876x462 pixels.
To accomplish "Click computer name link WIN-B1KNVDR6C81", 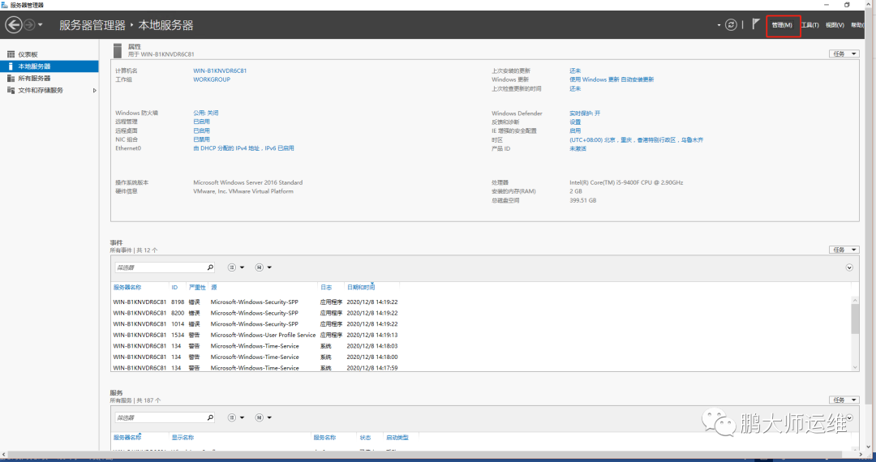I will click(220, 71).
